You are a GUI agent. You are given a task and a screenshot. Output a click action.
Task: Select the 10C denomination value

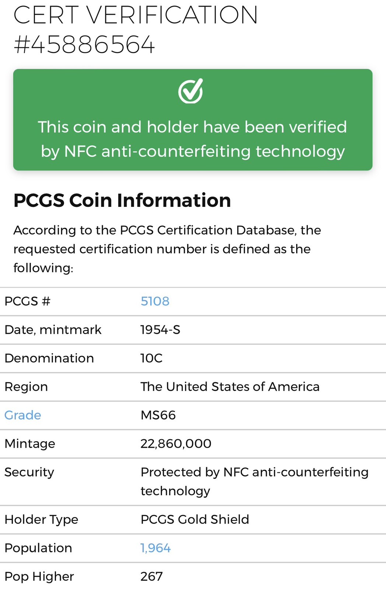tap(151, 358)
